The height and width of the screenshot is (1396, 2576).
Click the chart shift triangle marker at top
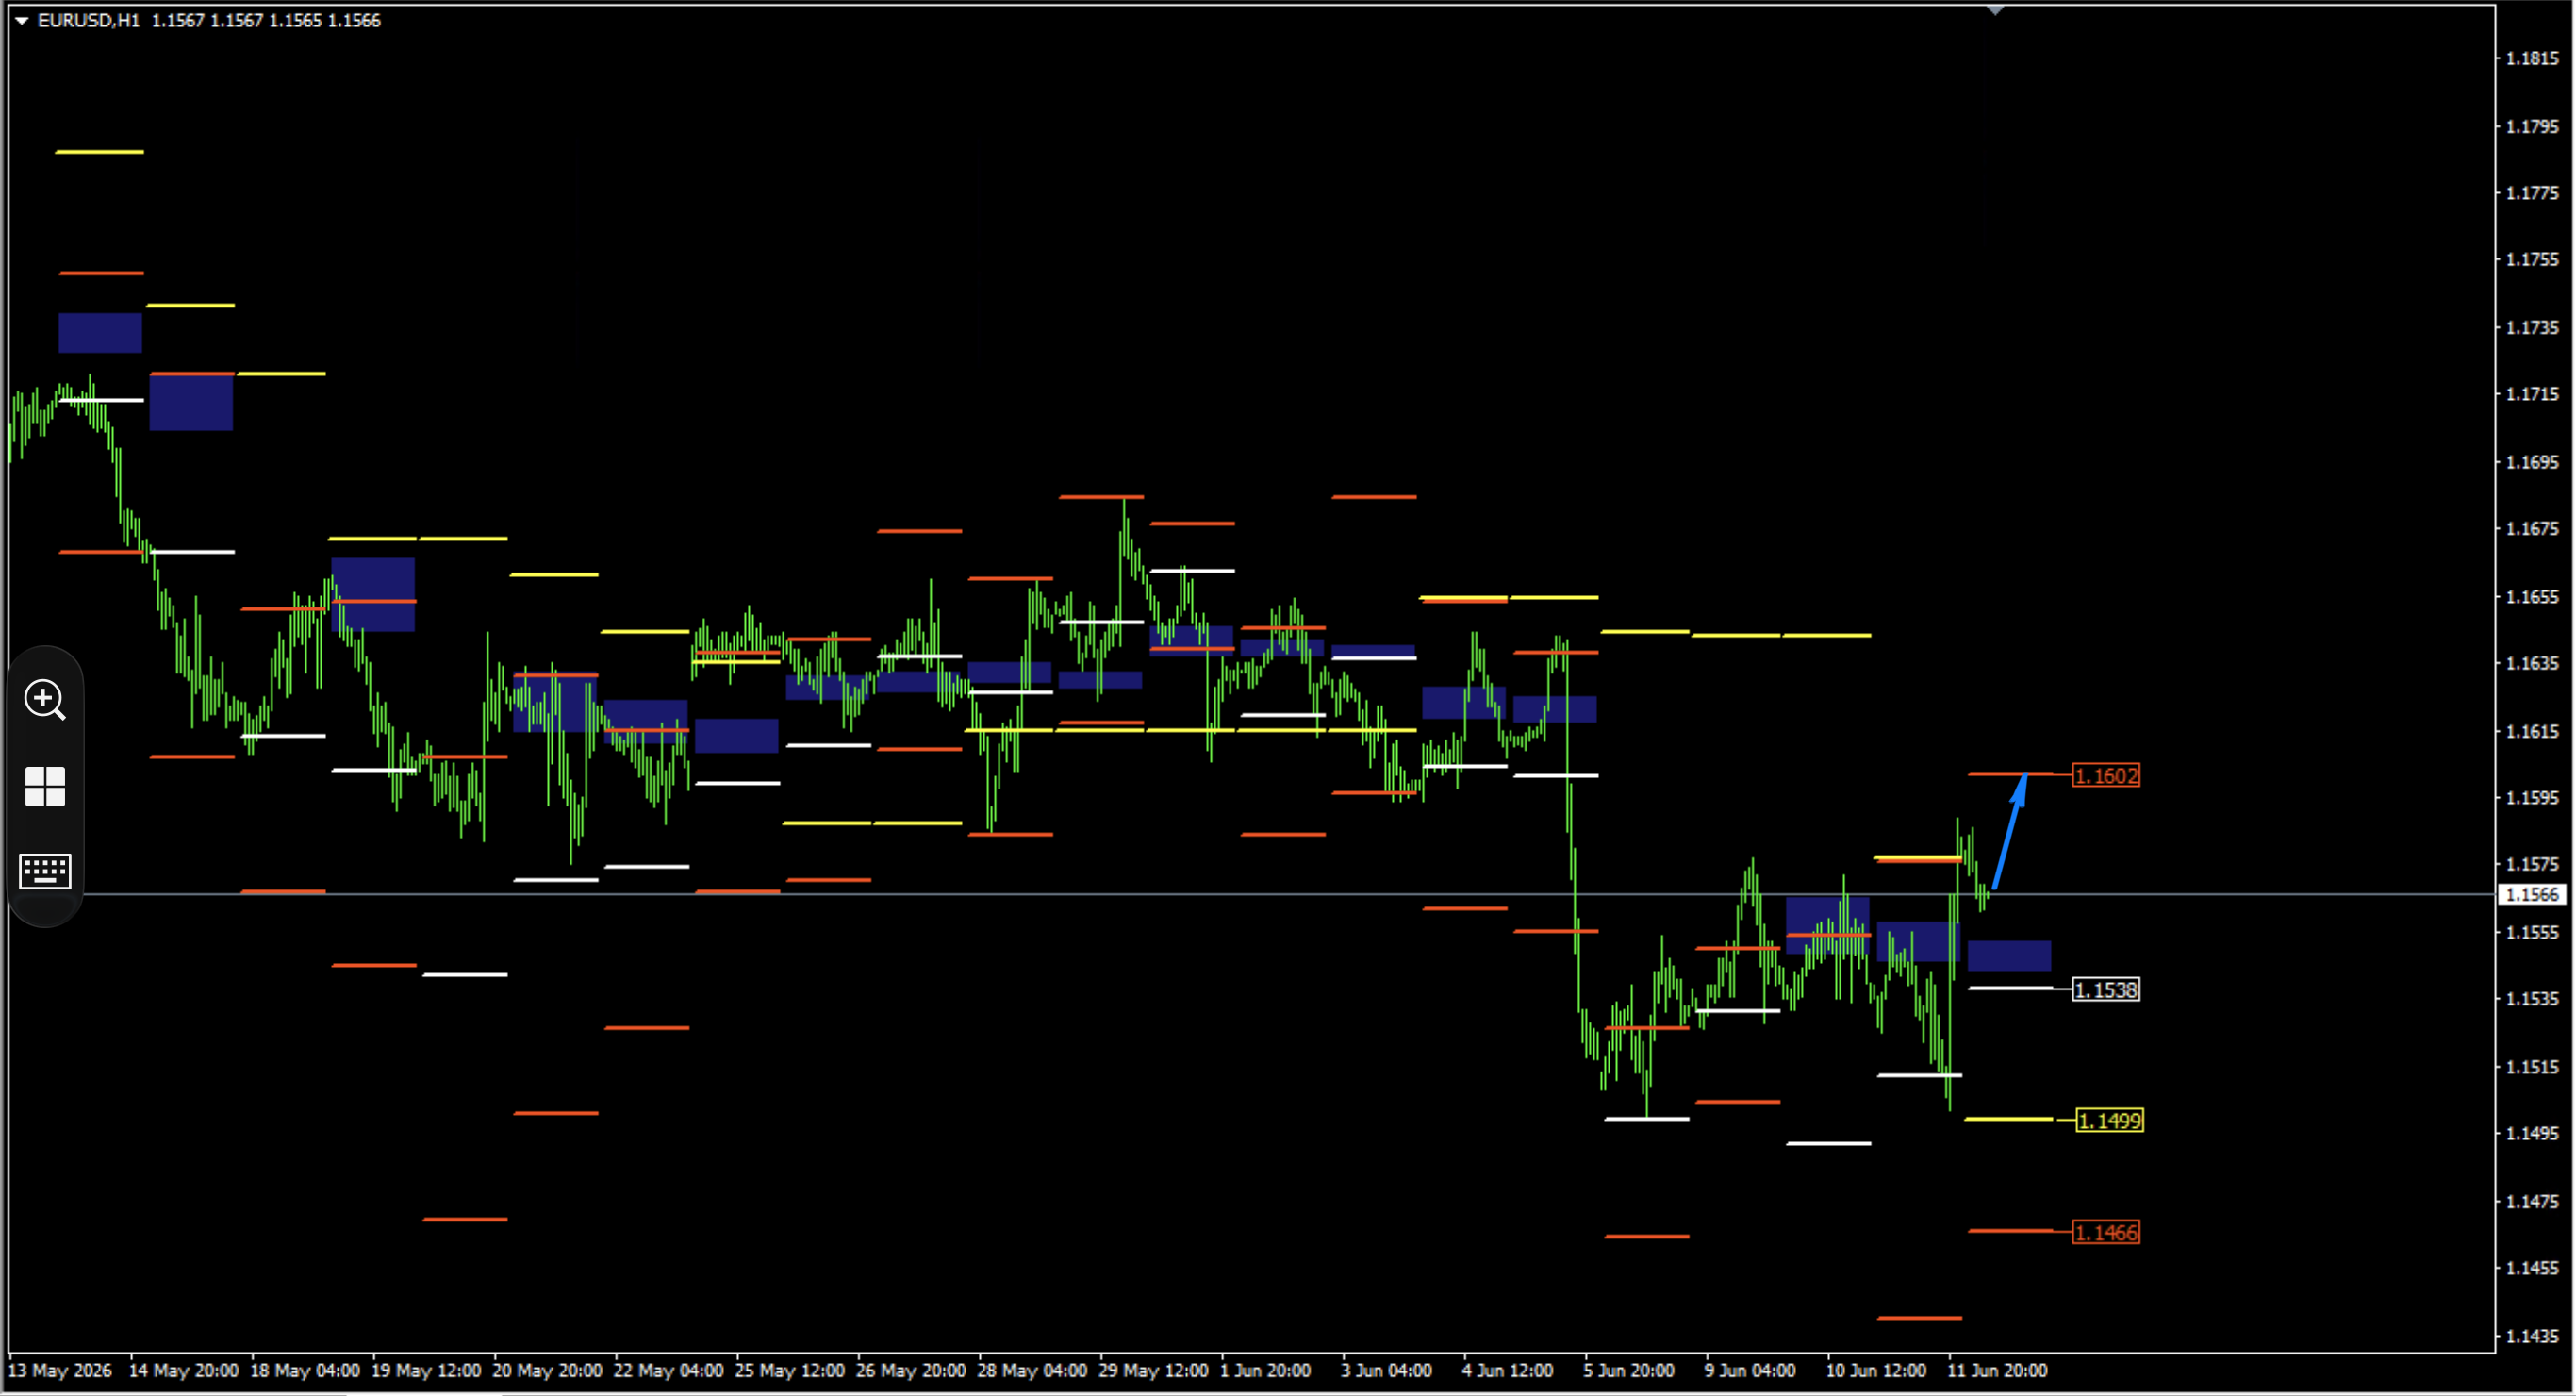(x=1994, y=10)
